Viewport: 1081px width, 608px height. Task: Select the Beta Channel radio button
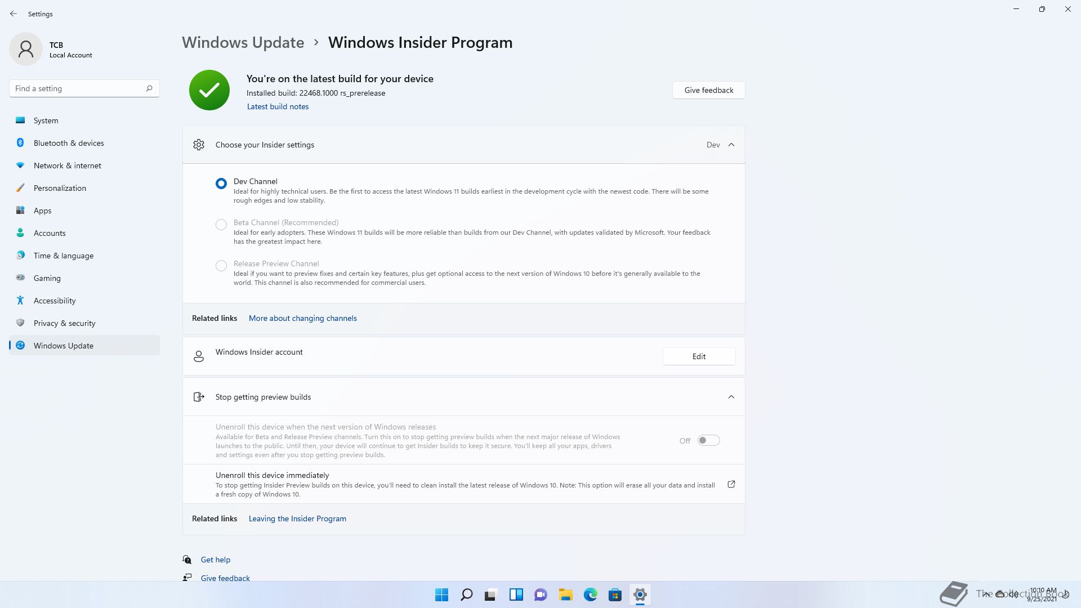point(221,225)
